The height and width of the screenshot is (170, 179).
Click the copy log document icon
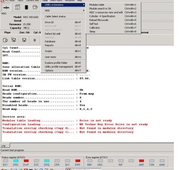tap(5, 40)
